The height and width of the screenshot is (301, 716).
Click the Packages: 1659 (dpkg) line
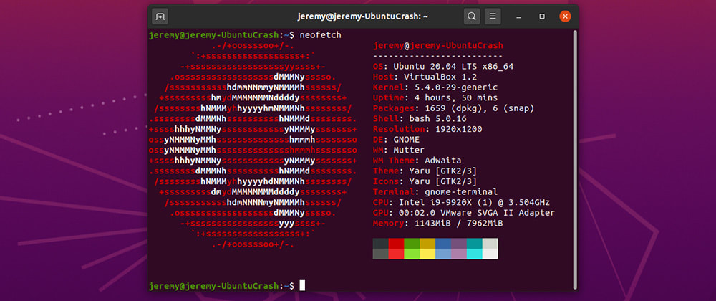point(454,109)
